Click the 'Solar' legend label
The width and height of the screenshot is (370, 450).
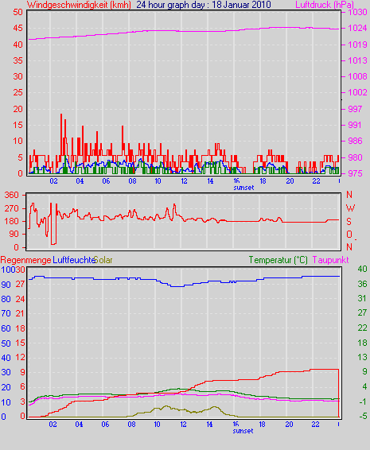103,260
